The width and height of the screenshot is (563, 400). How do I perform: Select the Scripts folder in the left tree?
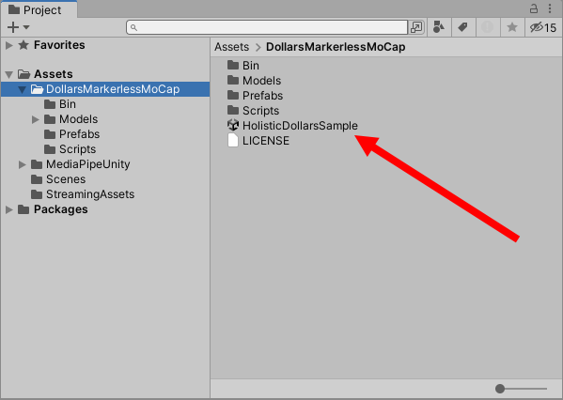click(105, 149)
